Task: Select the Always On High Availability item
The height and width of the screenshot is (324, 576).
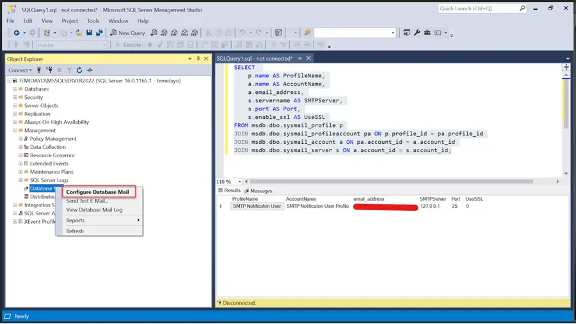Action: tap(56, 122)
